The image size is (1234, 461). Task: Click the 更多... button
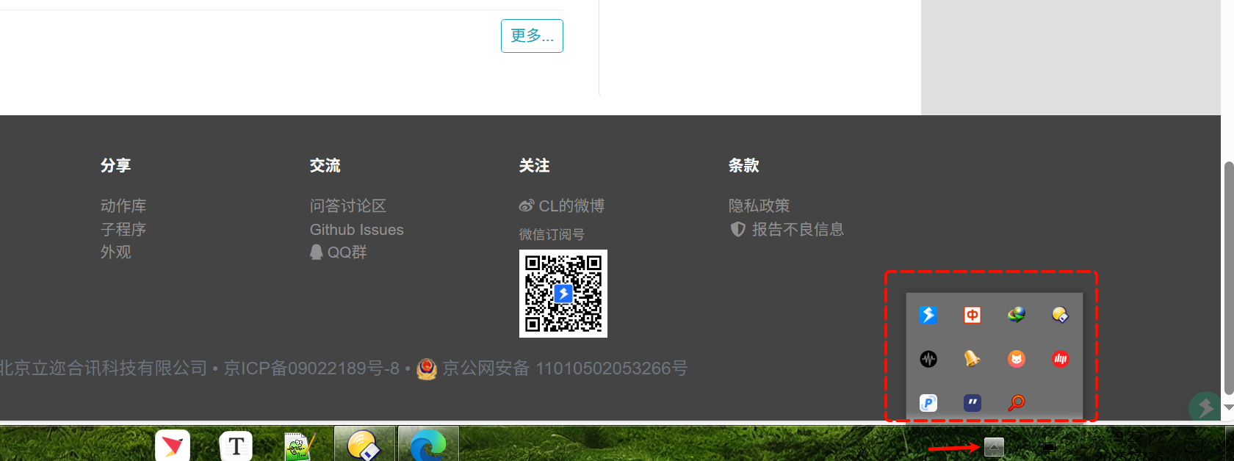tap(532, 36)
